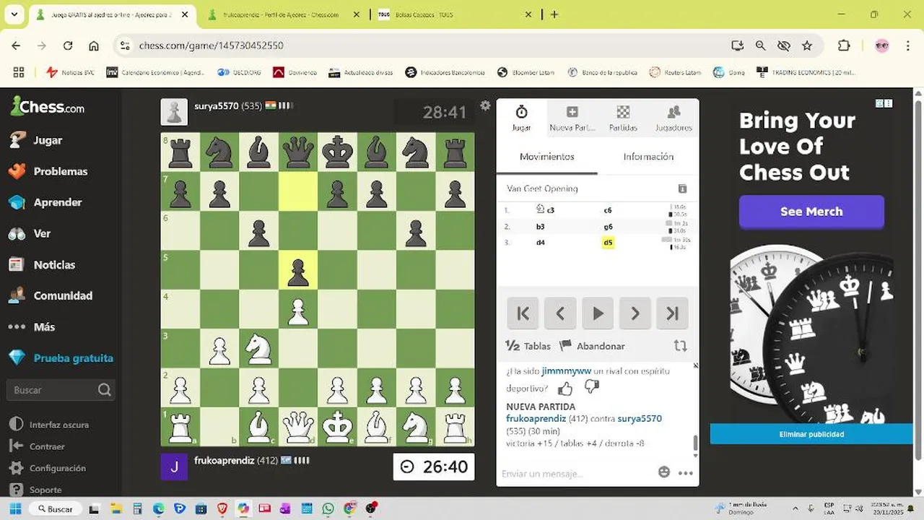Flip the board icon
This screenshot has width=924, height=520.
(x=680, y=346)
